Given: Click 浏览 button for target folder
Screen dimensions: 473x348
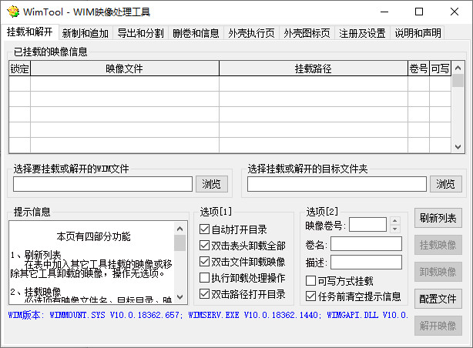Looking at the screenshot, I should [445, 184].
